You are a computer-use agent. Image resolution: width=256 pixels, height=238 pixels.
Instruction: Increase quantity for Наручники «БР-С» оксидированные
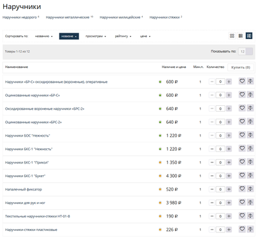point(229,81)
